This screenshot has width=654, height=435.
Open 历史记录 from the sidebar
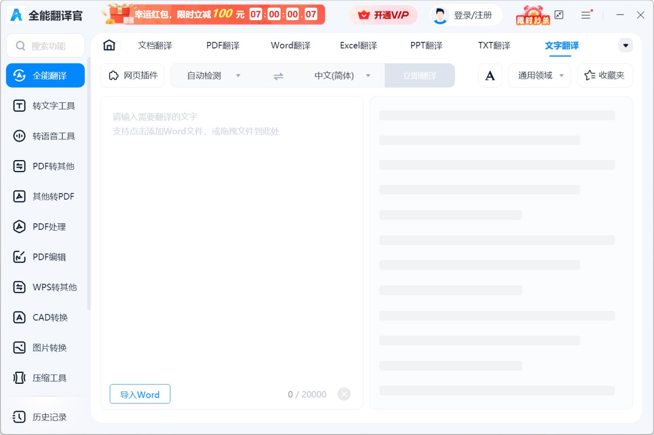click(45, 416)
